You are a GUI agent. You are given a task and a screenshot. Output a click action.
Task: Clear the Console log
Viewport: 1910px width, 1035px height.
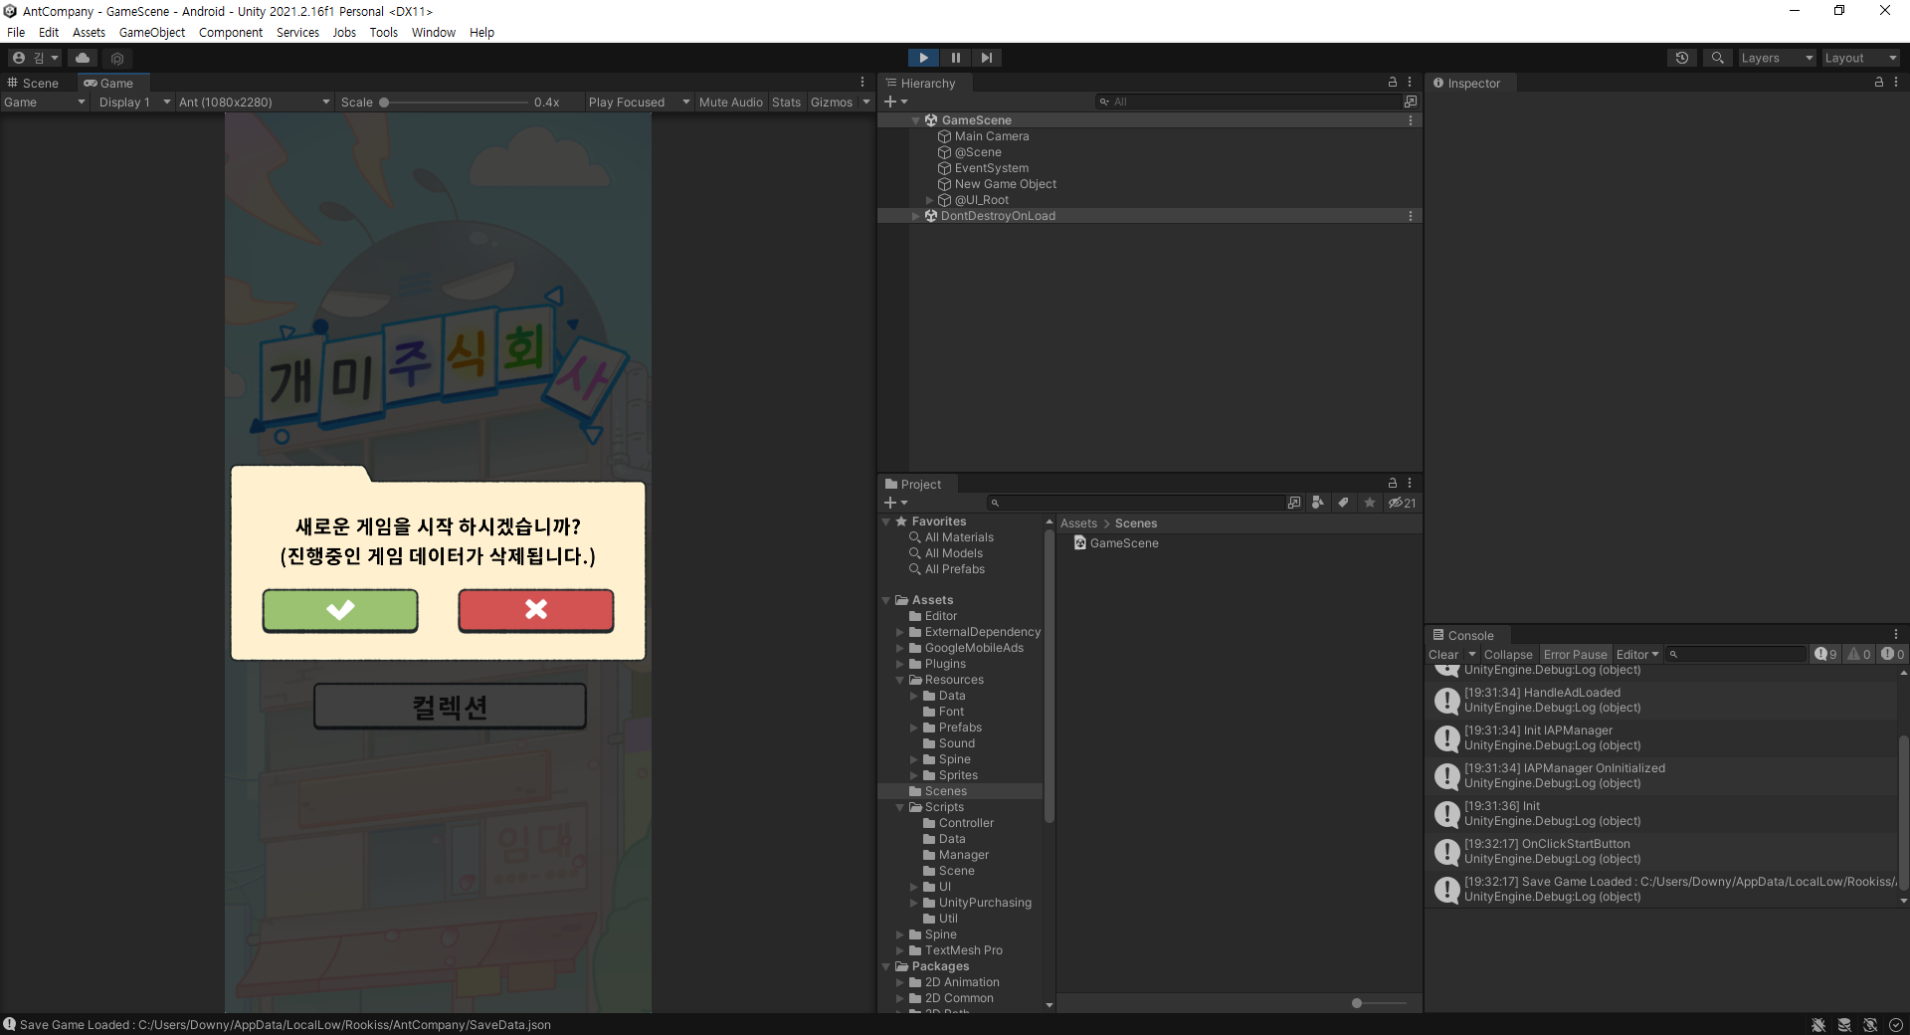pos(1443,654)
